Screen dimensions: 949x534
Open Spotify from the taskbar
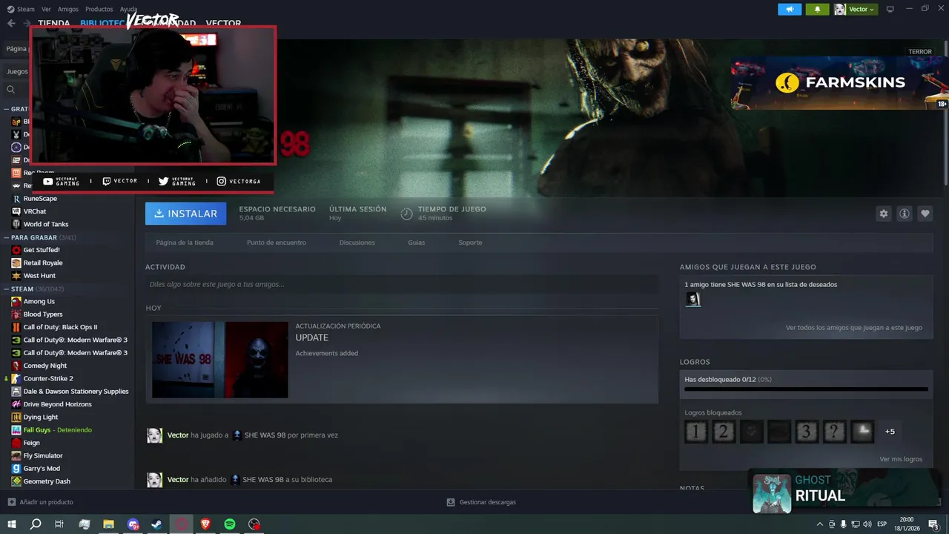point(230,524)
